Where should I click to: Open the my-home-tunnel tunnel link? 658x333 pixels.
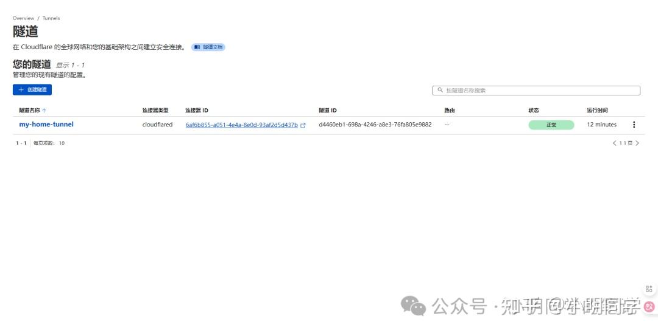tap(46, 124)
